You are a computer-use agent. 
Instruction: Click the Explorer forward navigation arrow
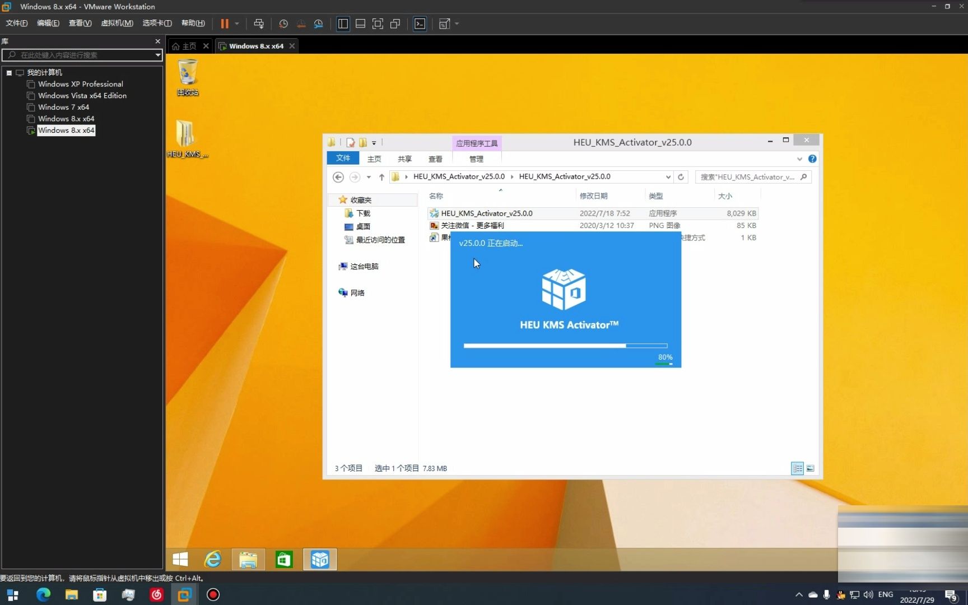click(355, 177)
